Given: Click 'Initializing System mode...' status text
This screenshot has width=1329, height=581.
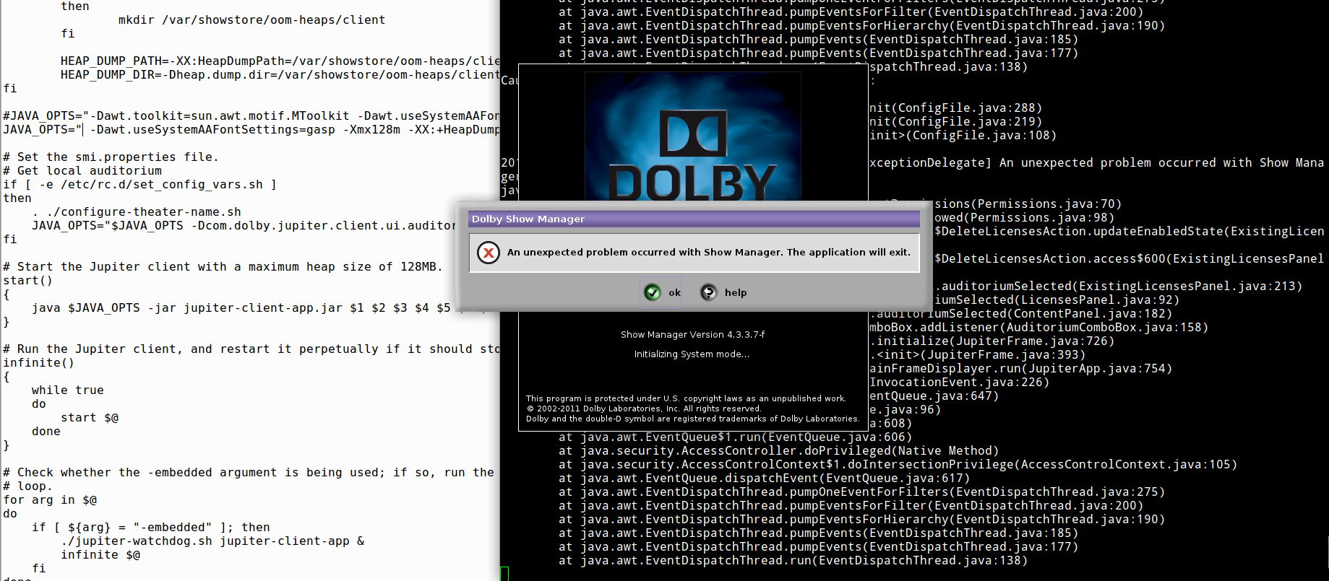Looking at the screenshot, I should click(692, 354).
